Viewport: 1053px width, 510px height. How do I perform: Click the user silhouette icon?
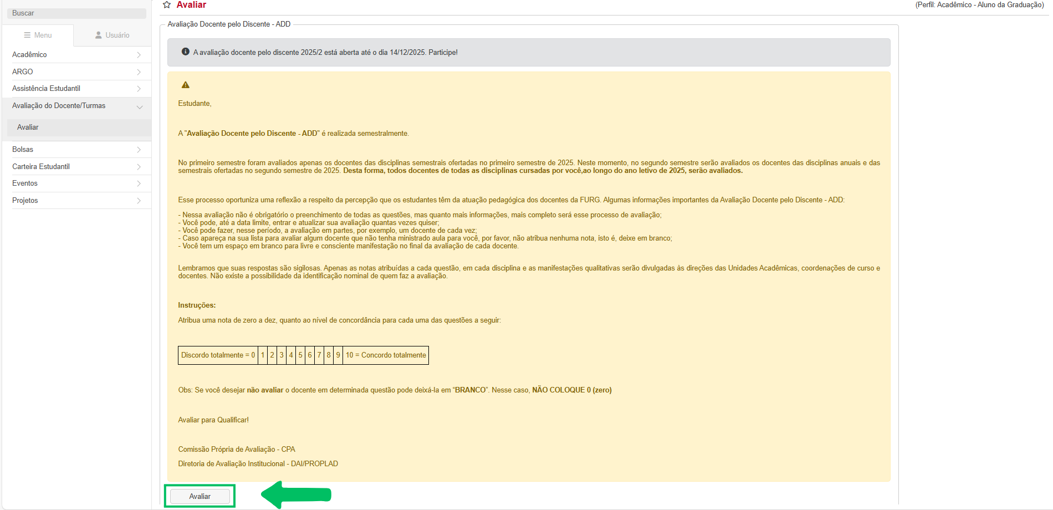pos(99,35)
